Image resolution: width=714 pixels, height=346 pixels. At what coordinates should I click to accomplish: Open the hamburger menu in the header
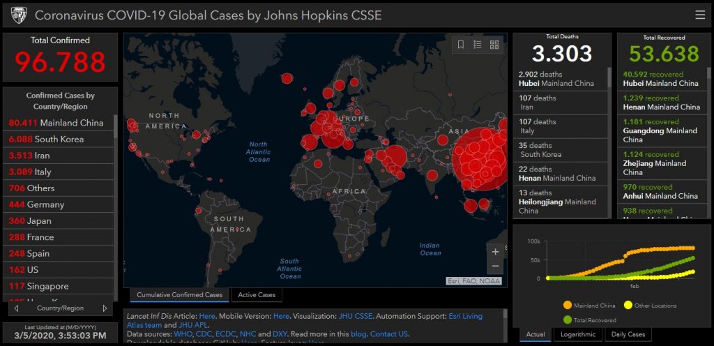700,15
